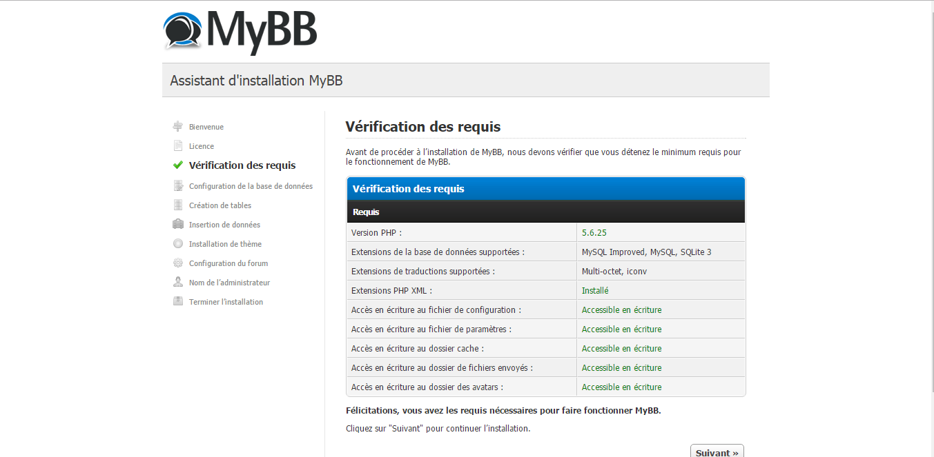Click the PHP version value 5.6.25
The height and width of the screenshot is (457, 934).
click(x=594, y=233)
